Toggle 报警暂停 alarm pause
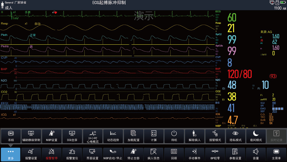 [51, 154]
